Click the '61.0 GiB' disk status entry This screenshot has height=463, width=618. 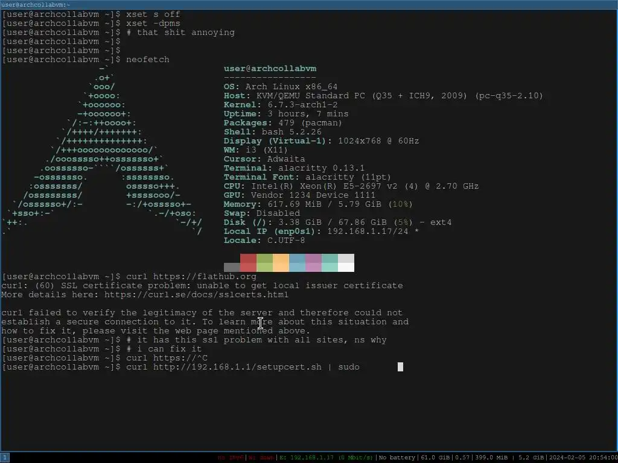click(x=435, y=458)
